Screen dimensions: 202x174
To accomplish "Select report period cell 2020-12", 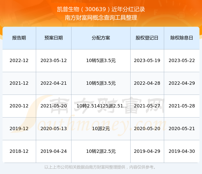I will tap(19, 106).
